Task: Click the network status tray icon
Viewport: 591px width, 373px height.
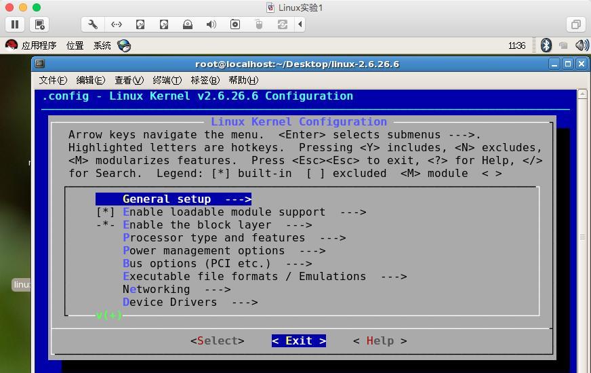Action: tap(563, 45)
